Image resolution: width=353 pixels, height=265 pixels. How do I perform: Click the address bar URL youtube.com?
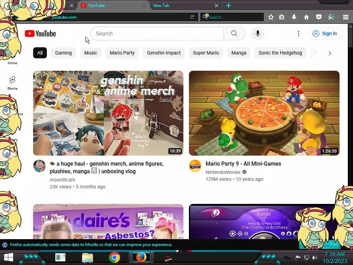64,17
